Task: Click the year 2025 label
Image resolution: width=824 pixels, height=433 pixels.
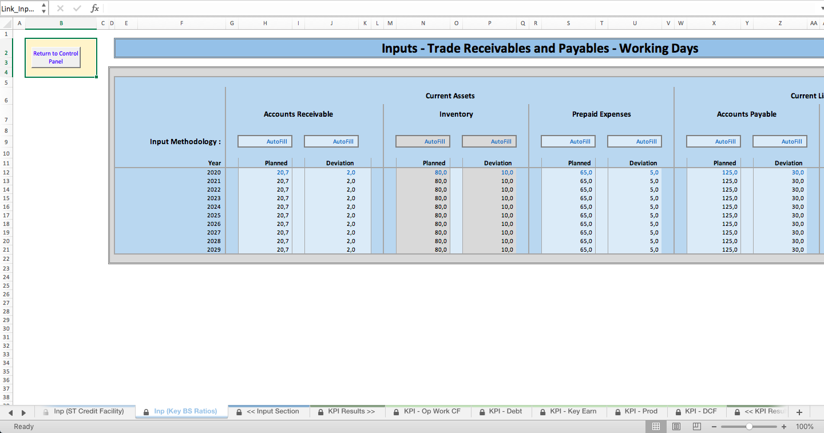Action: pyautogui.click(x=214, y=215)
